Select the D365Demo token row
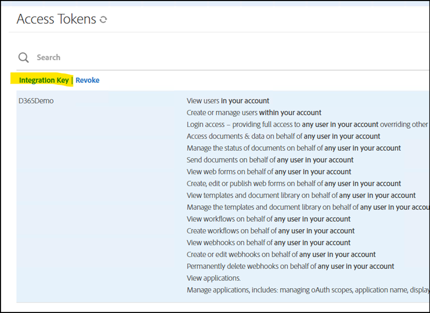This screenshot has width=430, height=313. click(223, 197)
